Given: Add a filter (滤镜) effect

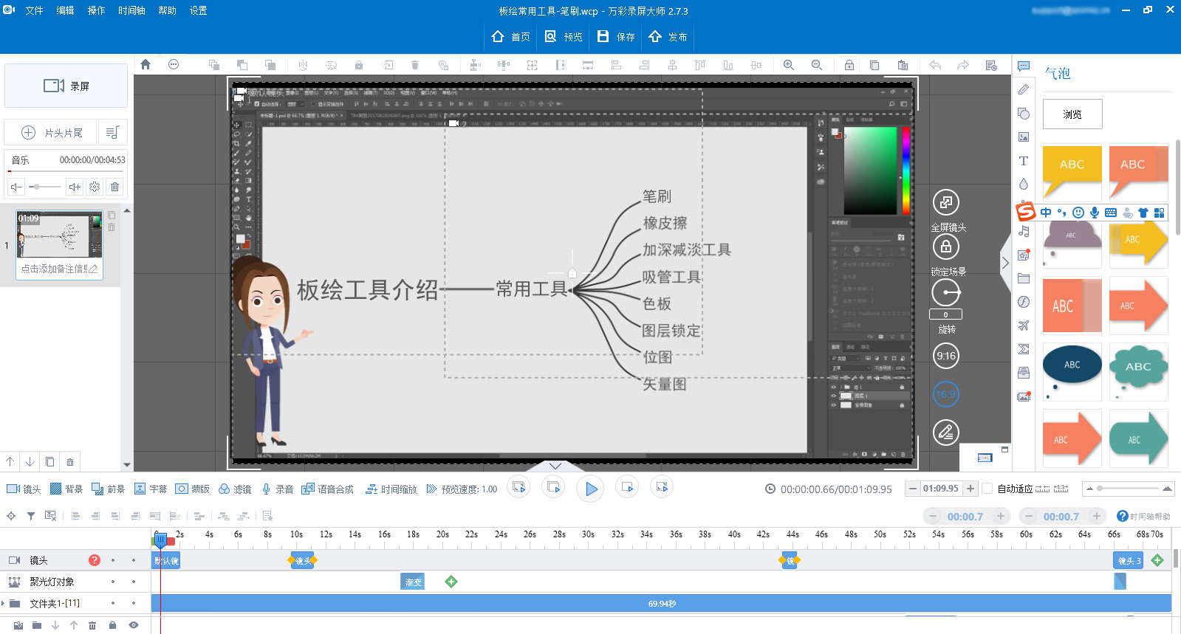Looking at the screenshot, I should [235, 489].
